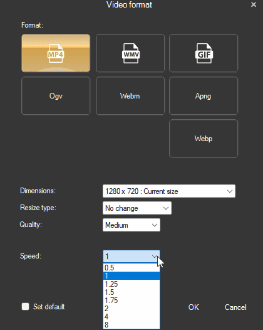Choose speed 1.25 option
The image size is (263, 330).
pyautogui.click(x=131, y=284)
